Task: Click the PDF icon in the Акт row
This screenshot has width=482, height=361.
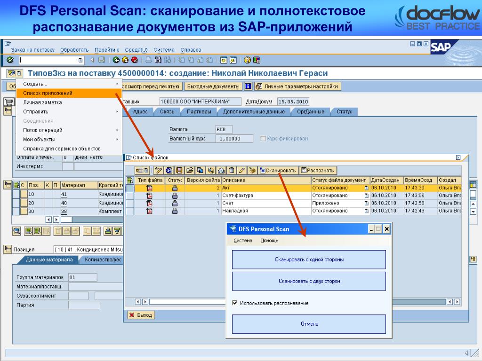Action: click(149, 188)
